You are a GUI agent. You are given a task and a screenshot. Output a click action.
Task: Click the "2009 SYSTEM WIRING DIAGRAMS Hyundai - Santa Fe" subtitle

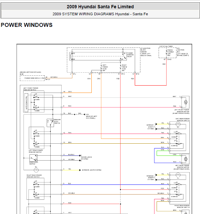(x=100, y=14)
